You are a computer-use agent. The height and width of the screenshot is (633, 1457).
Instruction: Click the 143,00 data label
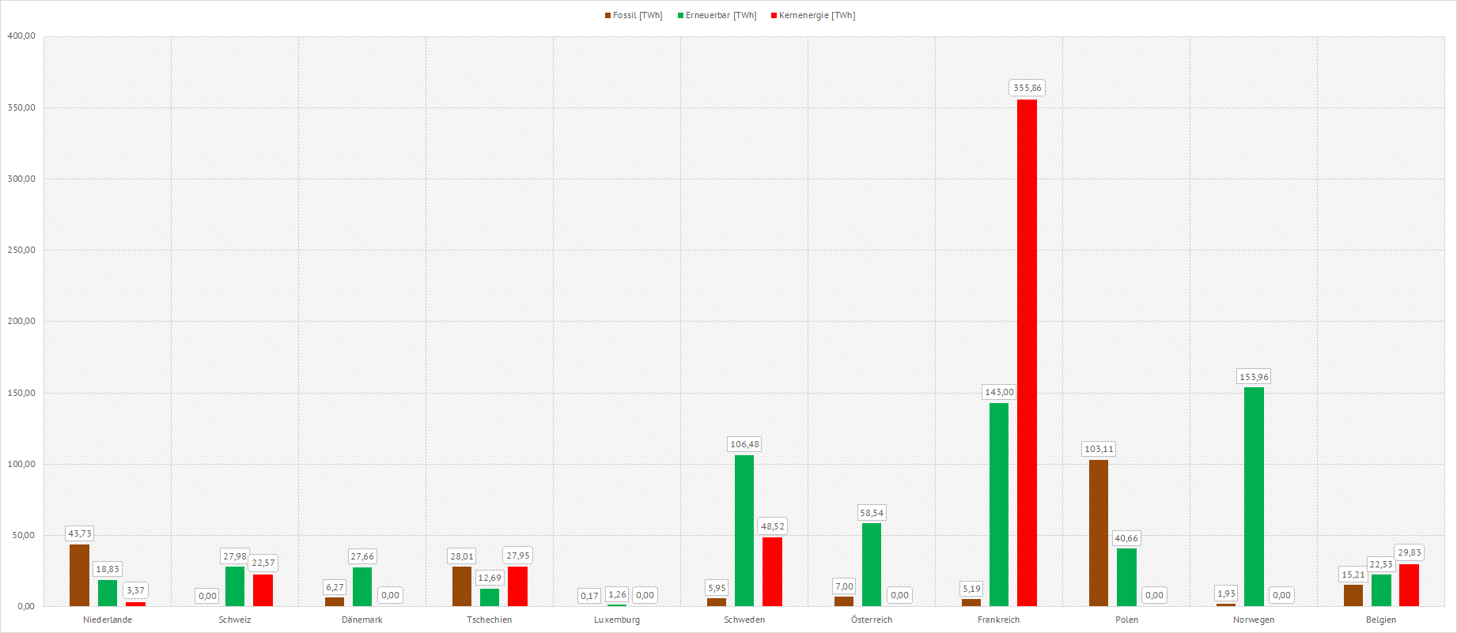999,392
